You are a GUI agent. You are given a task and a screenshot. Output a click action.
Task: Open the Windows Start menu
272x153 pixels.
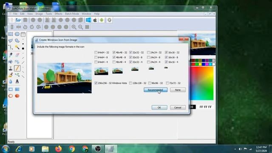point(6,149)
